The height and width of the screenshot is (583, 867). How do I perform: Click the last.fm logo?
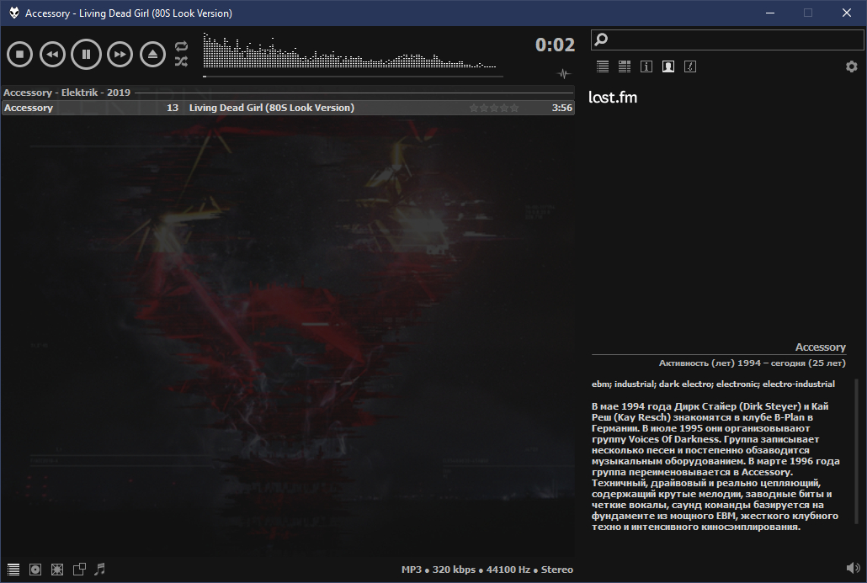click(613, 98)
